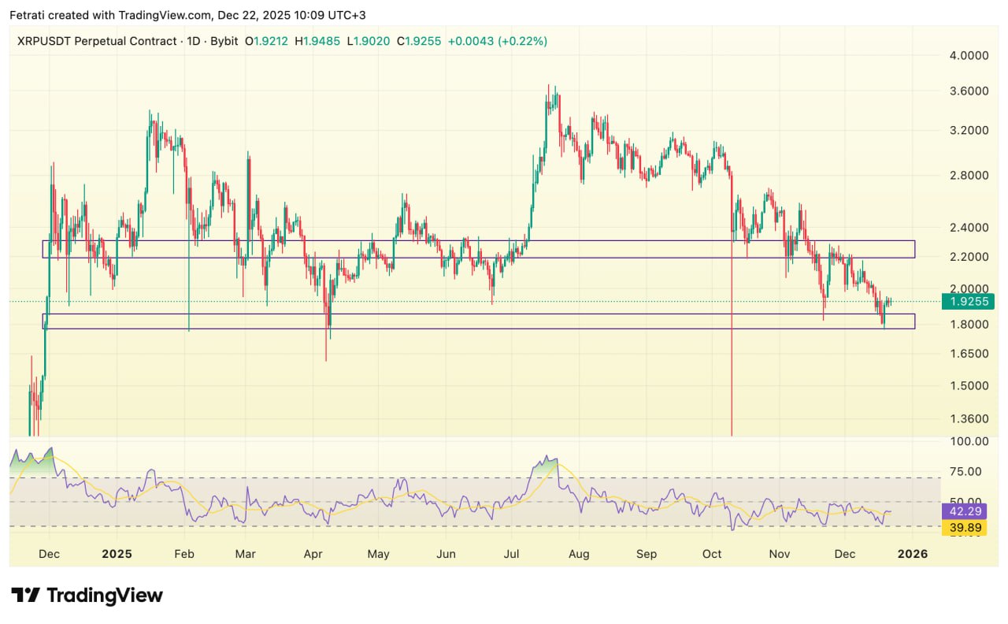The width and height of the screenshot is (1008, 624).
Task: Click the +0.0043 (+0.22%) change value
Action: coord(497,41)
